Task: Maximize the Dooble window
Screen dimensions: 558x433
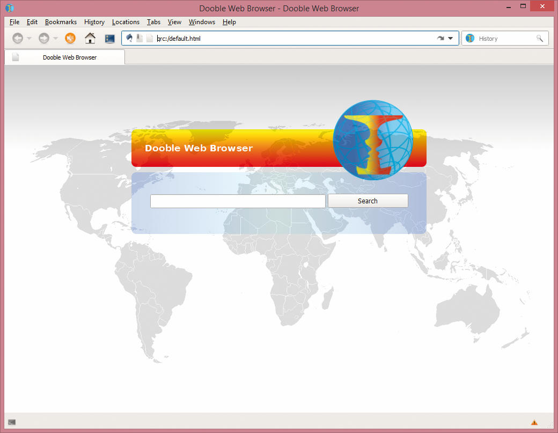Action: (523, 6)
